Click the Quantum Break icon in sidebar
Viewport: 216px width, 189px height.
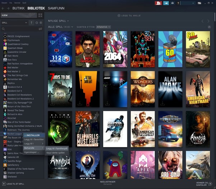(5, 48)
